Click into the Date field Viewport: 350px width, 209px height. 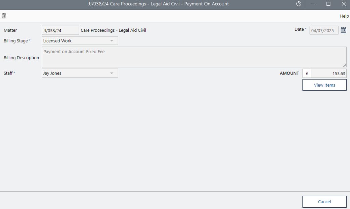[323, 30]
